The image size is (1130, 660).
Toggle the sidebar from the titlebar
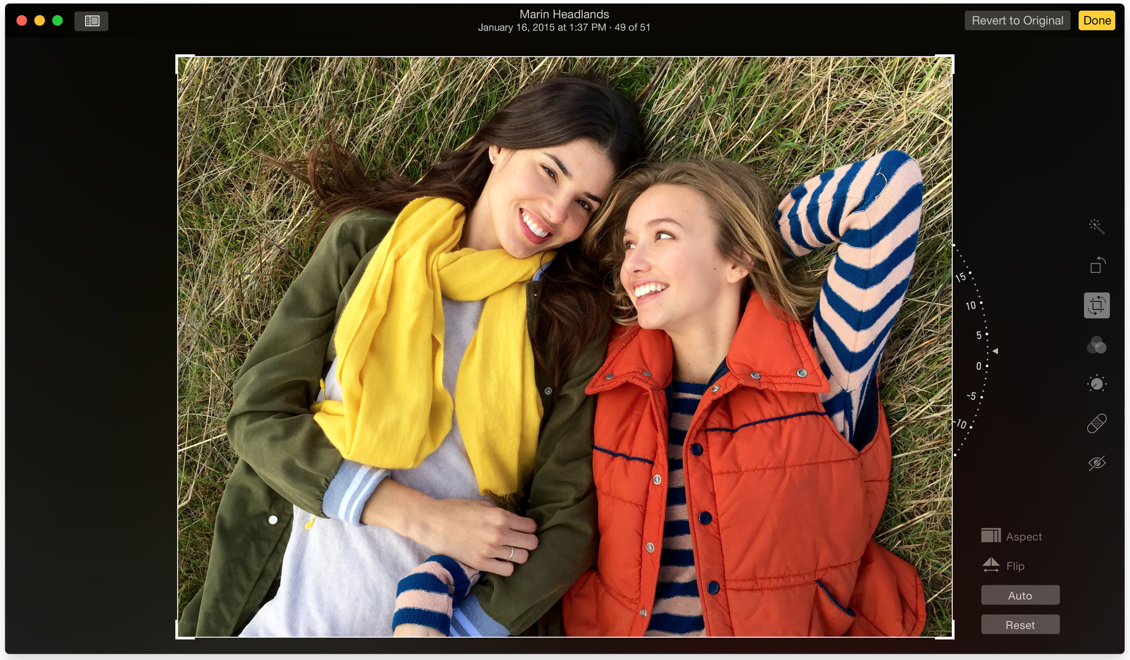tap(91, 21)
